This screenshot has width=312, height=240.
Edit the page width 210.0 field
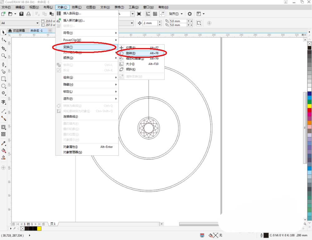click(x=50, y=21)
